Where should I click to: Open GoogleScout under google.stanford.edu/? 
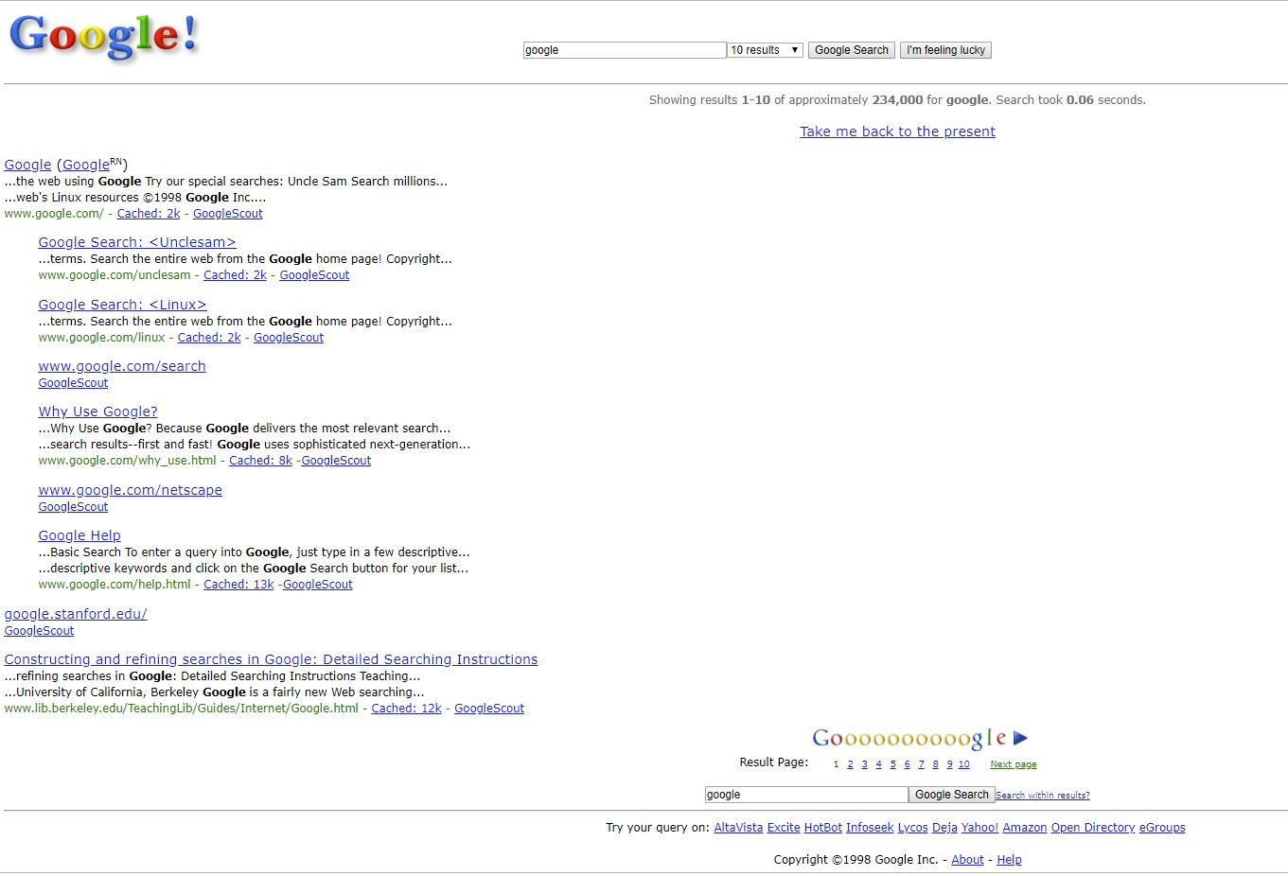tap(39, 631)
